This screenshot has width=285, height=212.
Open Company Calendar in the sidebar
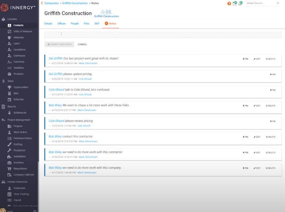[24, 175]
